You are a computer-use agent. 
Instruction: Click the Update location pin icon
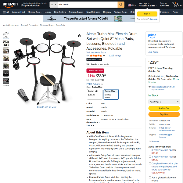(x=22, y=5)
